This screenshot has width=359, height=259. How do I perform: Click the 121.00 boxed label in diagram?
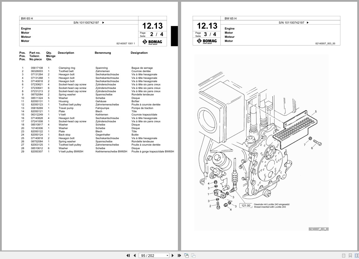(x=246, y=206)
